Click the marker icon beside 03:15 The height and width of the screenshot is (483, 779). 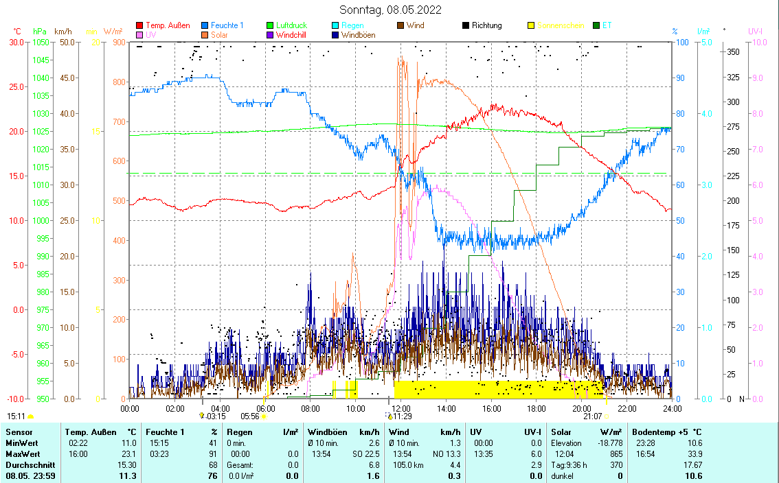201,416
